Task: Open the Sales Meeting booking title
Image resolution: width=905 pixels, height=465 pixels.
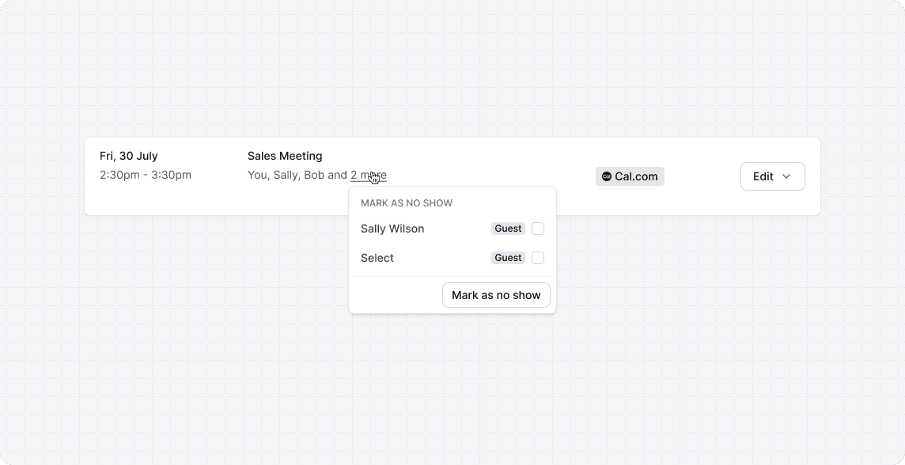Action: click(x=285, y=156)
